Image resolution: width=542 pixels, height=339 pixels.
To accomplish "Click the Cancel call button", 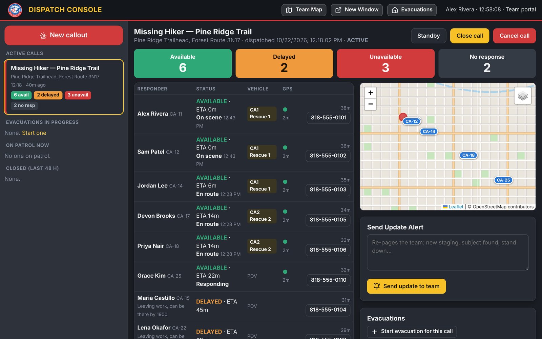I will (x=514, y=36).
